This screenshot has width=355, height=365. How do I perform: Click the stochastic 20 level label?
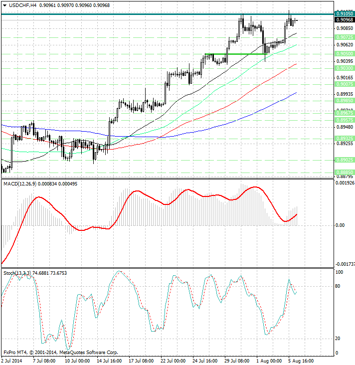(338, 339)
